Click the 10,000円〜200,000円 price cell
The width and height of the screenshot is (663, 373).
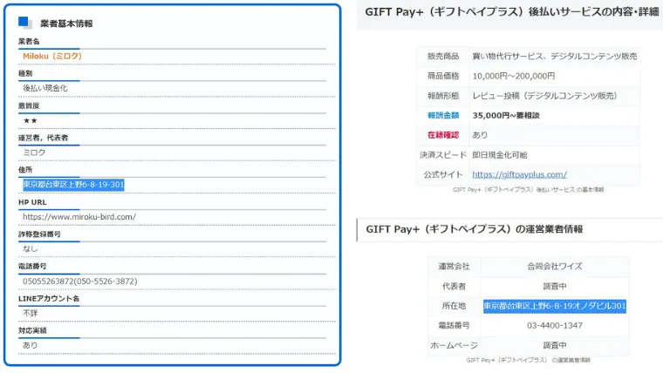pyautogui.click(x=513, y=76)
